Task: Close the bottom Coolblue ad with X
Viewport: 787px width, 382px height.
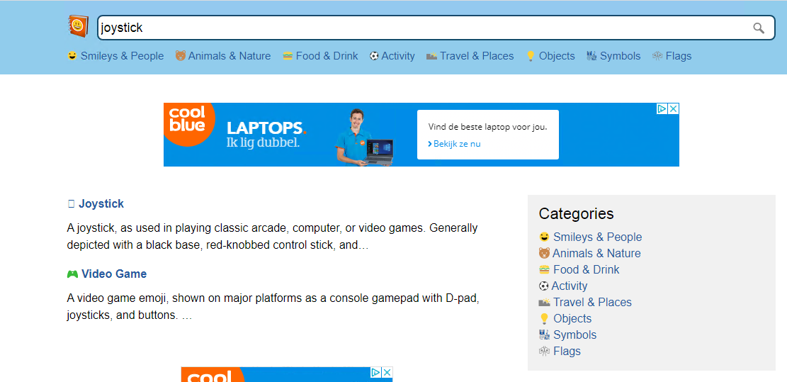Action: point(387,373)
